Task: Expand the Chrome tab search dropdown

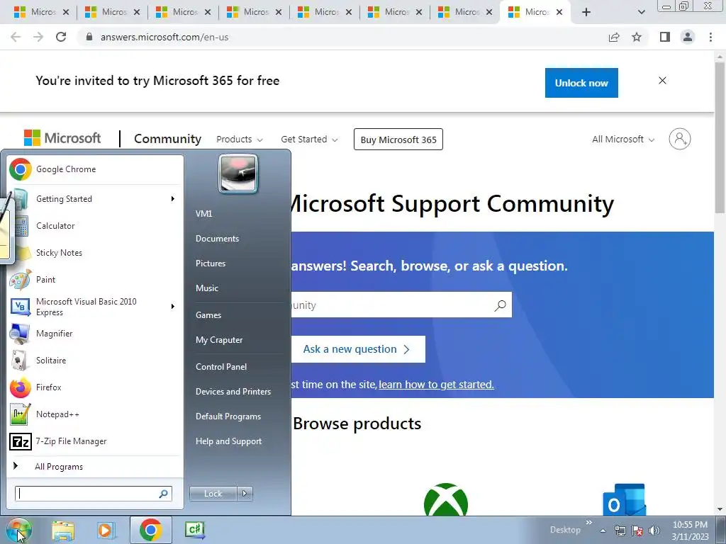Action: (641, 13)
